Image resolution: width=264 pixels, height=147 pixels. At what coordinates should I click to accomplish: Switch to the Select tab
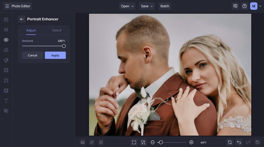[56, 30]
